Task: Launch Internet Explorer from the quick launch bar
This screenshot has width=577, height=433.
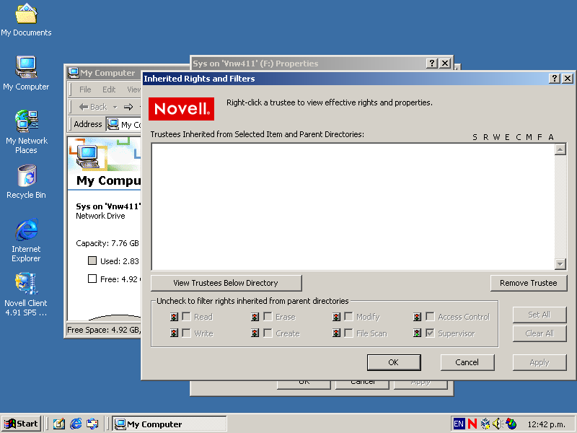Action: (x=76, y=424)
